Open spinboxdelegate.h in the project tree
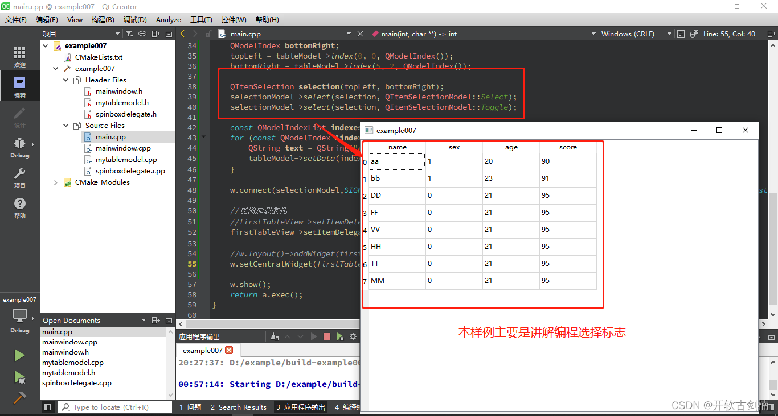 [126, 114]
